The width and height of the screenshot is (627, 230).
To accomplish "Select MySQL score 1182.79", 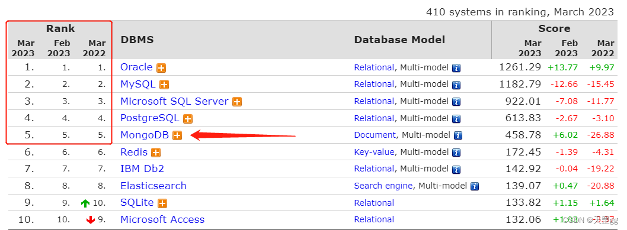I will [x=520, y=84].
